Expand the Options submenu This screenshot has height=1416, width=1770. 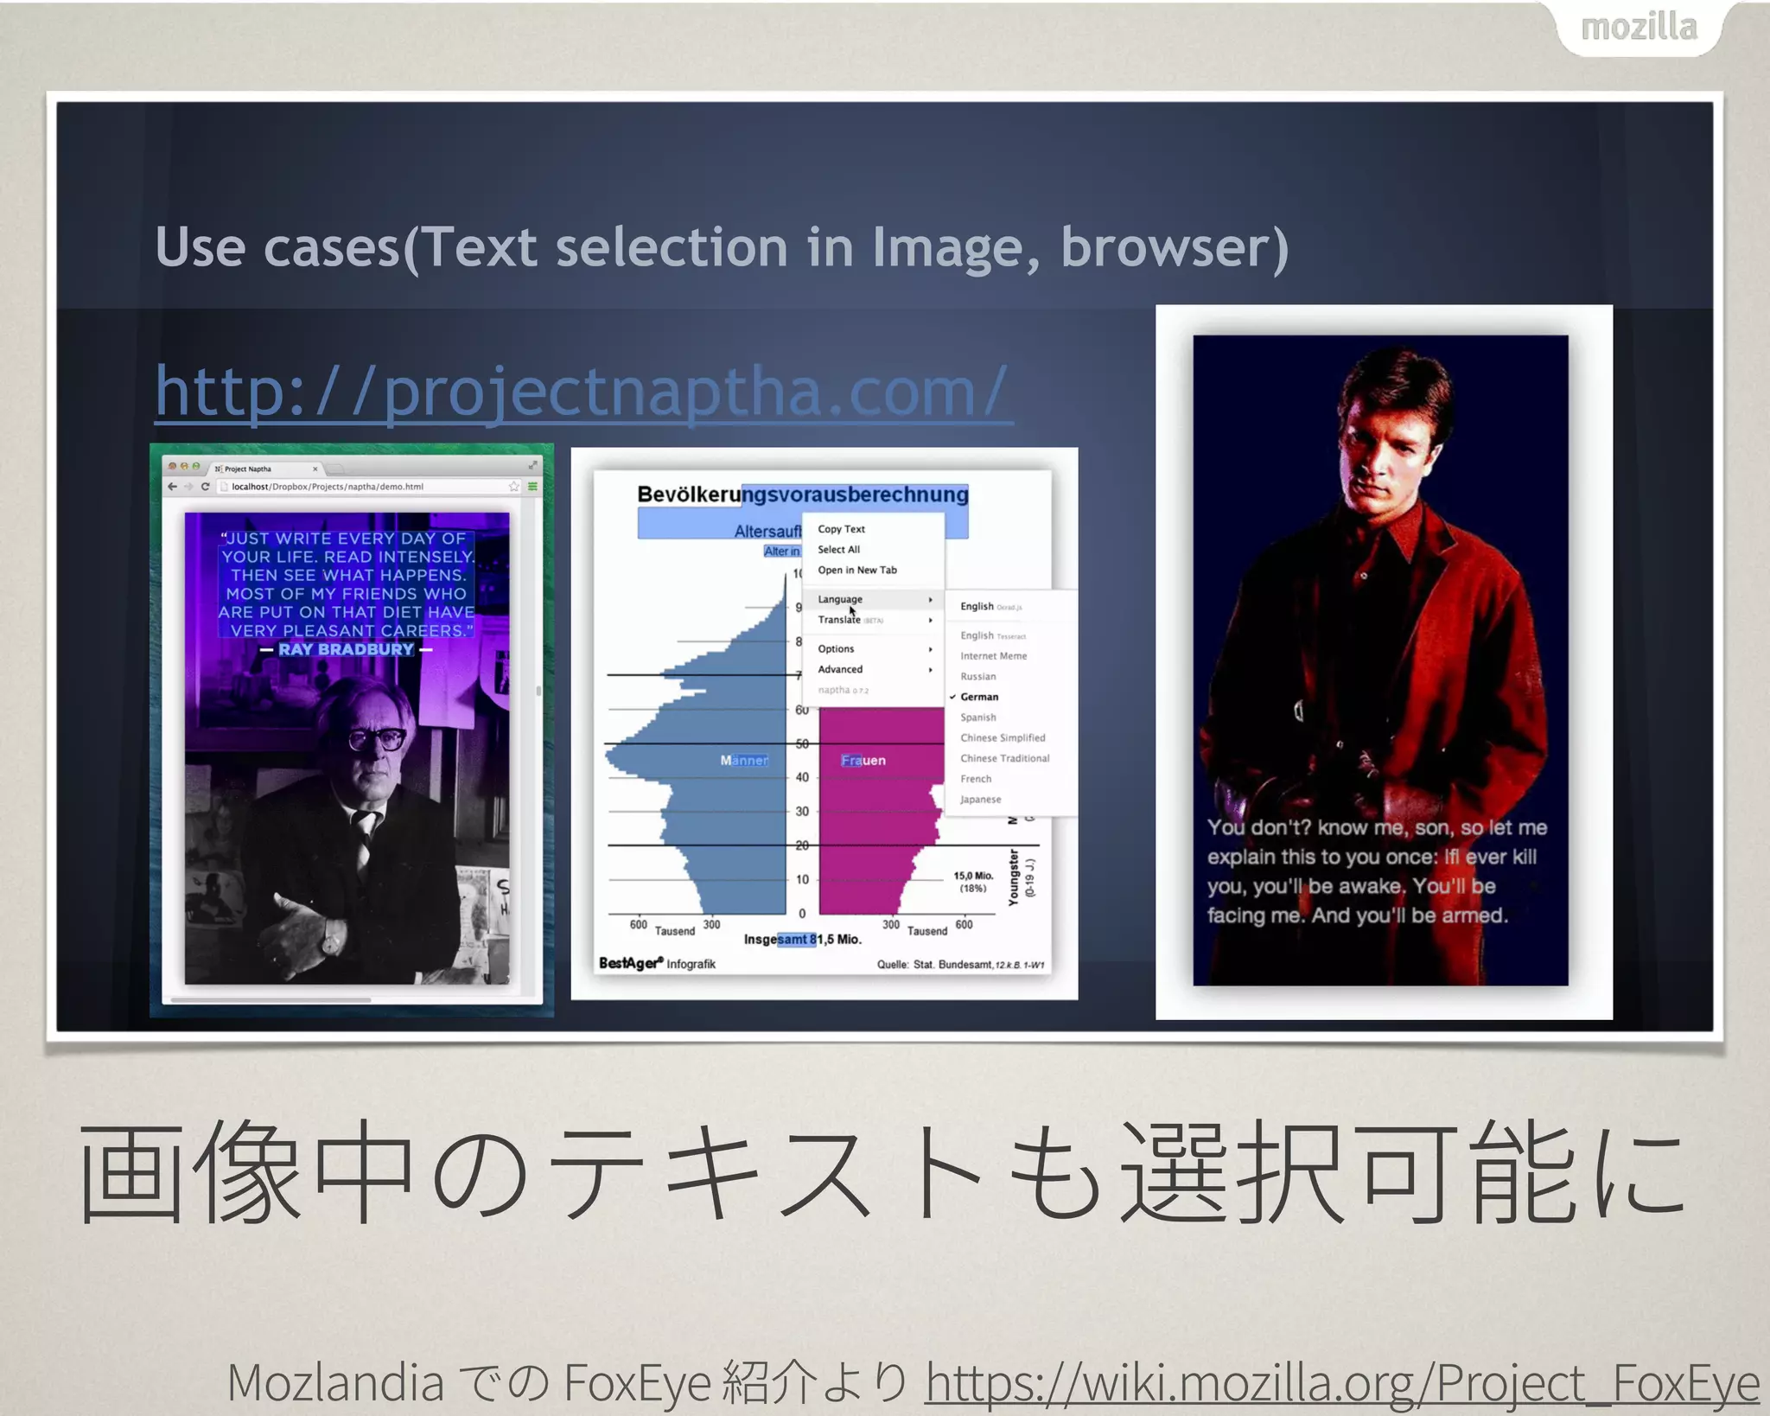pyautogui.click(x=872, y=649)
